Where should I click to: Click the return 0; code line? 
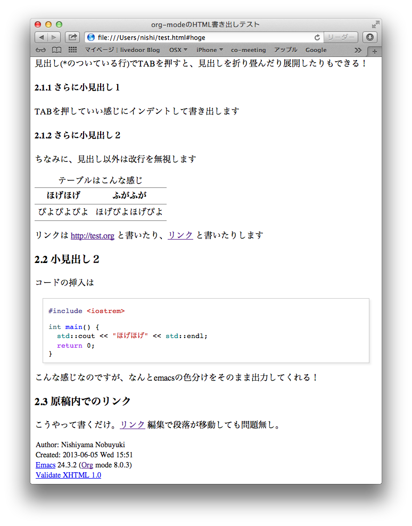76,346
